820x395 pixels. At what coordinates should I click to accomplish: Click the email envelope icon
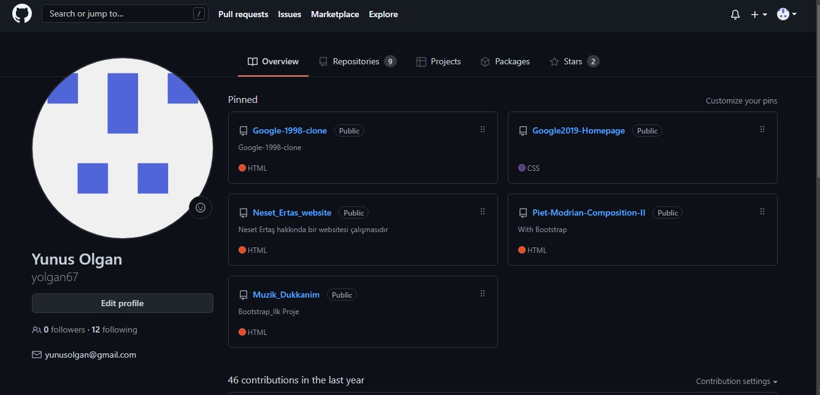[37, 355]
